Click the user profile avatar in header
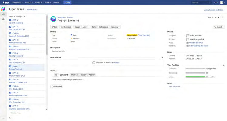This screenshot has width=227, height=121. click(222, 2)
